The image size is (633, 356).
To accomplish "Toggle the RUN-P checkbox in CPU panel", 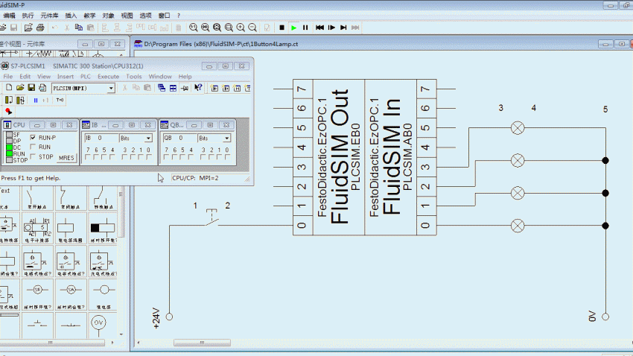I will [x=33, y=138].
